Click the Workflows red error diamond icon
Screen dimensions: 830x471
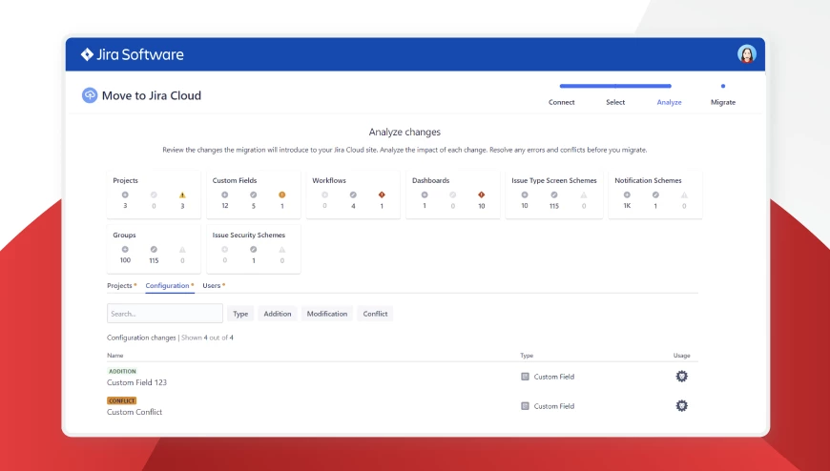click(x=382, y=195)
